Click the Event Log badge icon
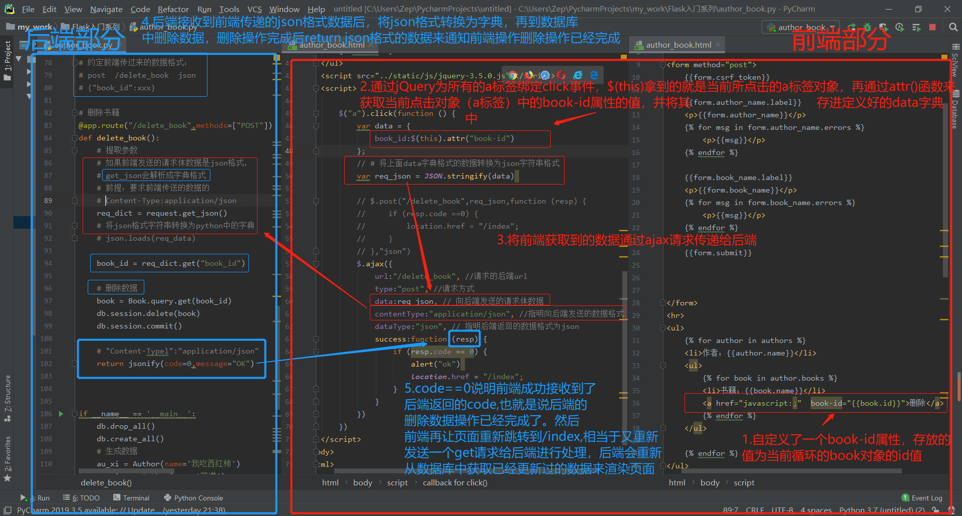The height and width of the screenshot is (516, 962). tap(905, 497)
